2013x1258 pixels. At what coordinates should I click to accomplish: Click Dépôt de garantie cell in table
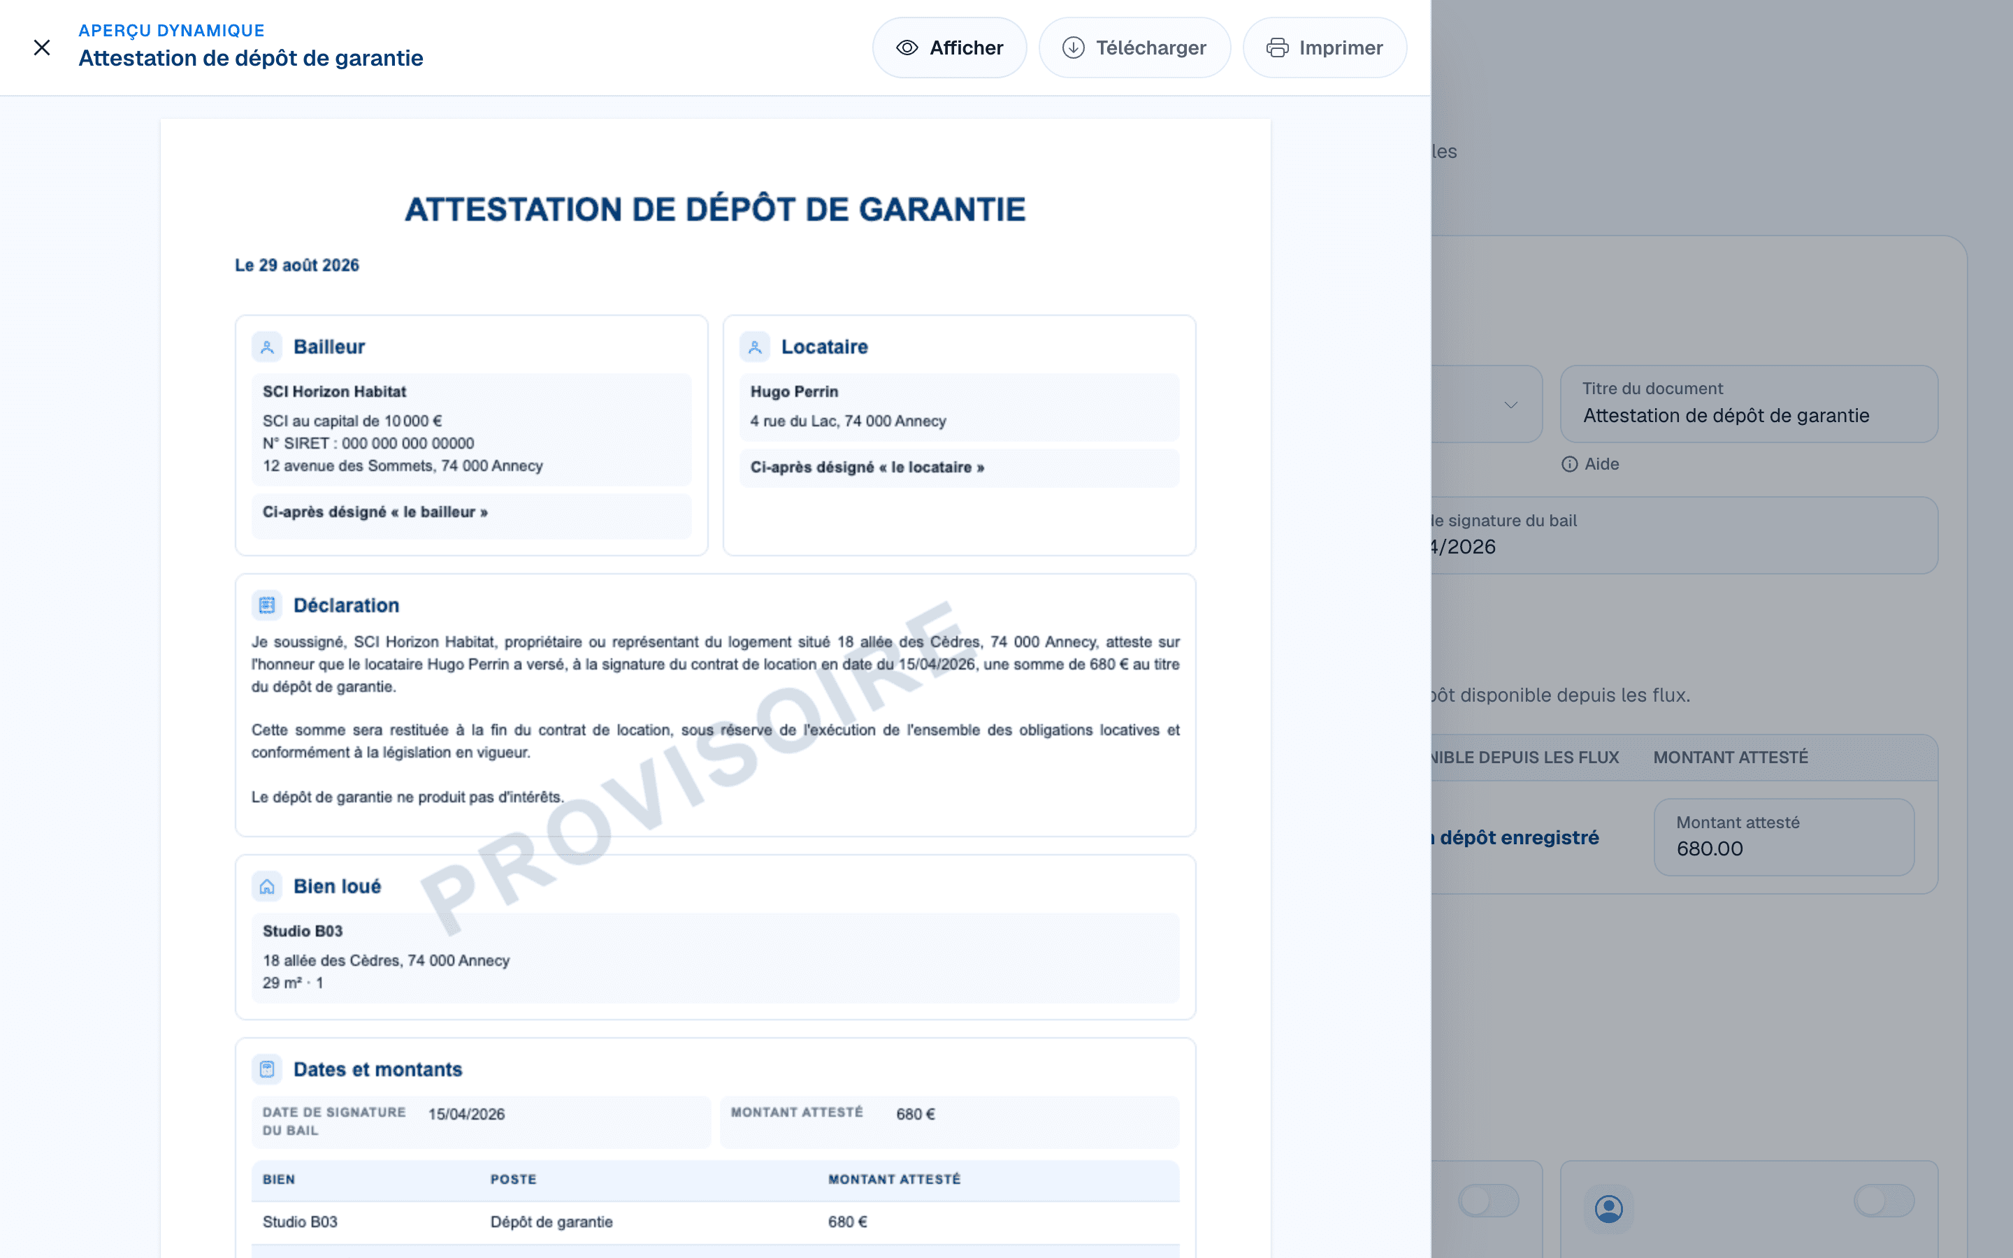551,1222
